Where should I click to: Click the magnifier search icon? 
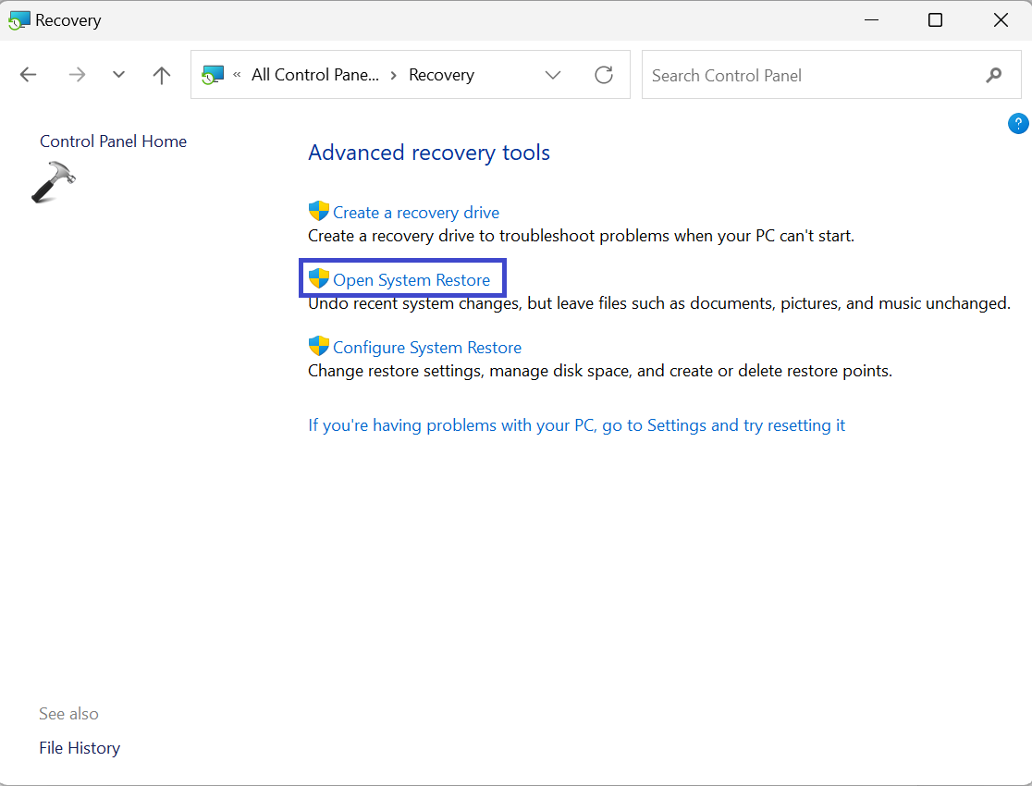(994, 75)
